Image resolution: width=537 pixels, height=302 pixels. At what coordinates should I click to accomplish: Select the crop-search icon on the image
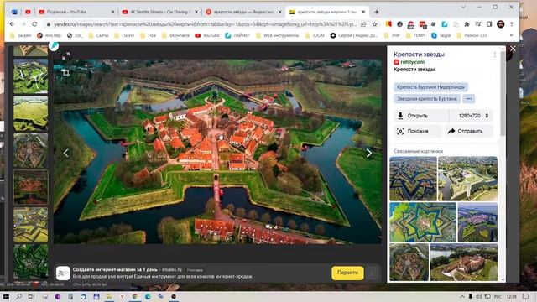point(65,72)
